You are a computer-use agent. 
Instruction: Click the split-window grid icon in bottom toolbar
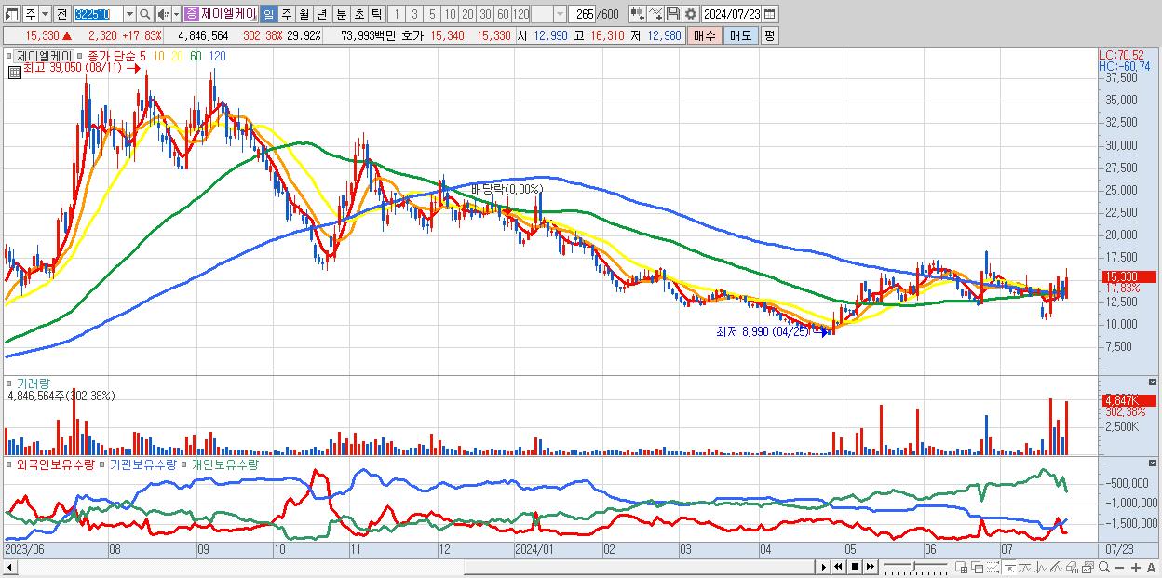[x=961, y=567]
